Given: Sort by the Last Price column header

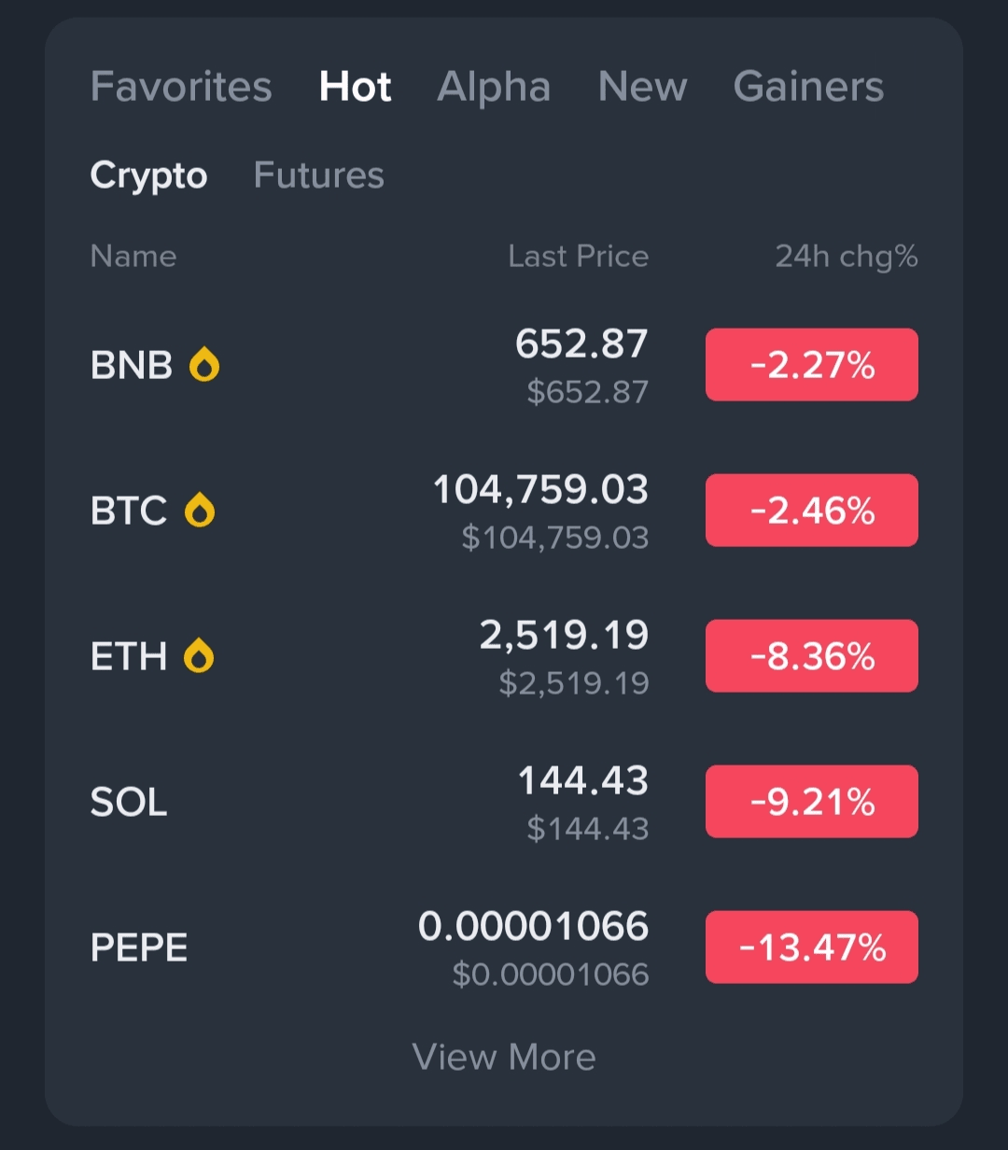Looking at the screenshot, I should (578, 257).
